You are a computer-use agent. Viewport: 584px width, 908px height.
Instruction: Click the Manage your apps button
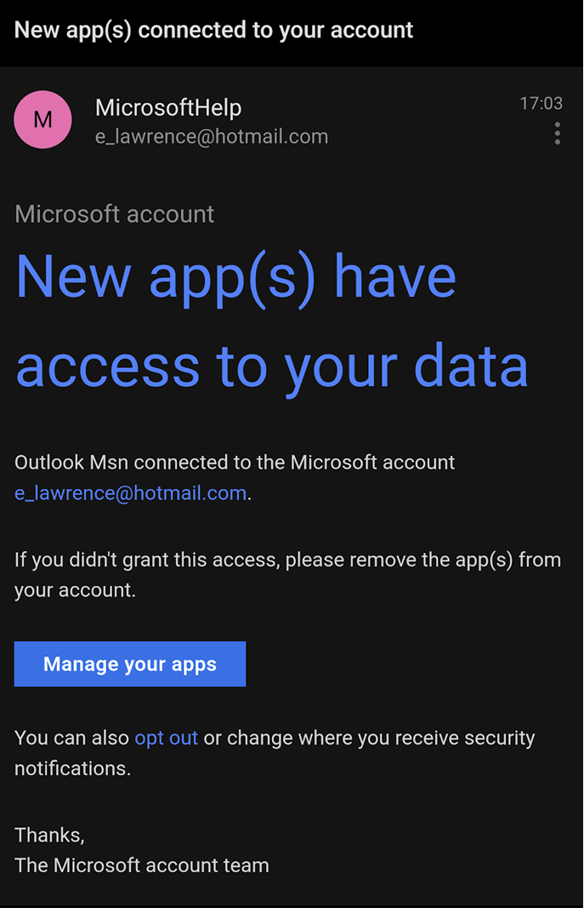coord(130,664)
